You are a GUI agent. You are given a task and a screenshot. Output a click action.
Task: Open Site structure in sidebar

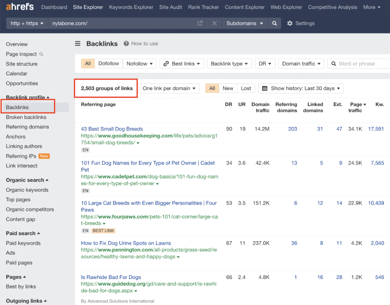tap(22, 64)
